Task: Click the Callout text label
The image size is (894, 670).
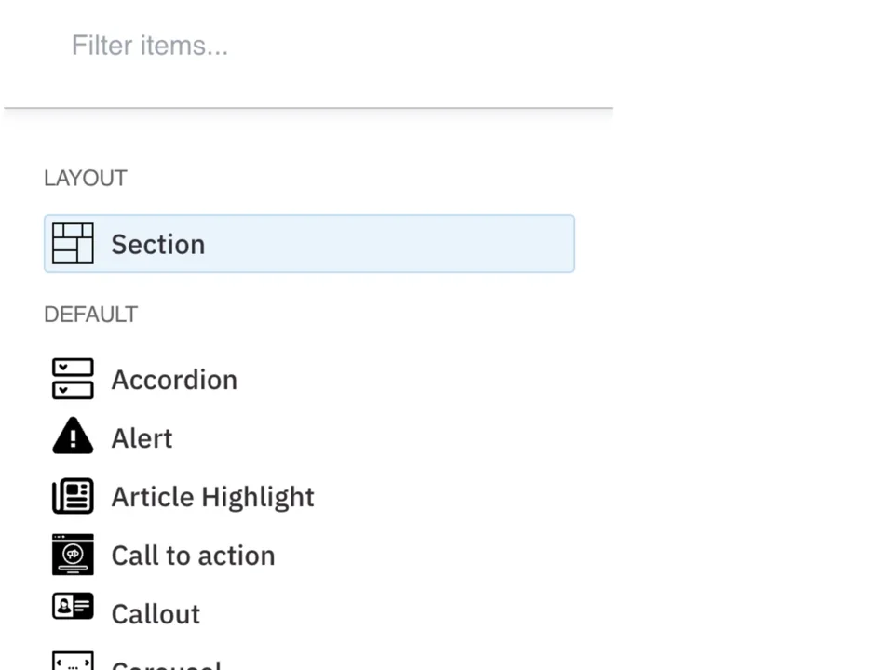Action: 155,613
